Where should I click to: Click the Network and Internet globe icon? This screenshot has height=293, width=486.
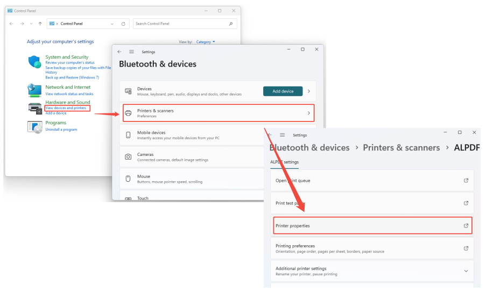pyautogui.click(x=34, y=89)
